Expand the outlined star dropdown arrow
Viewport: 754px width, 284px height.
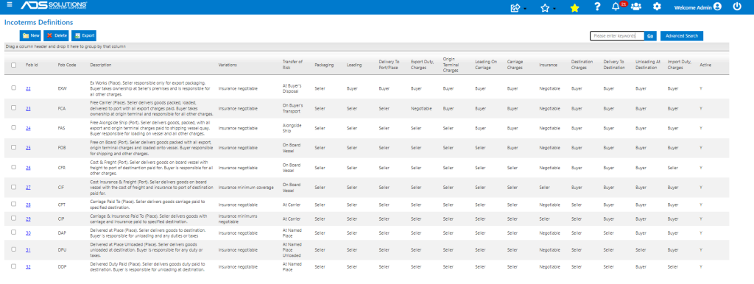(x=554, y=8)
